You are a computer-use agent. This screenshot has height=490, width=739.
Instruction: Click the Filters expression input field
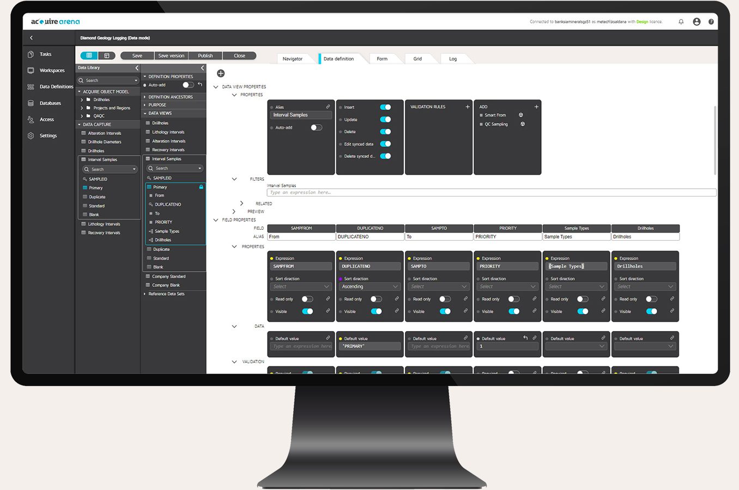(490, 192)
